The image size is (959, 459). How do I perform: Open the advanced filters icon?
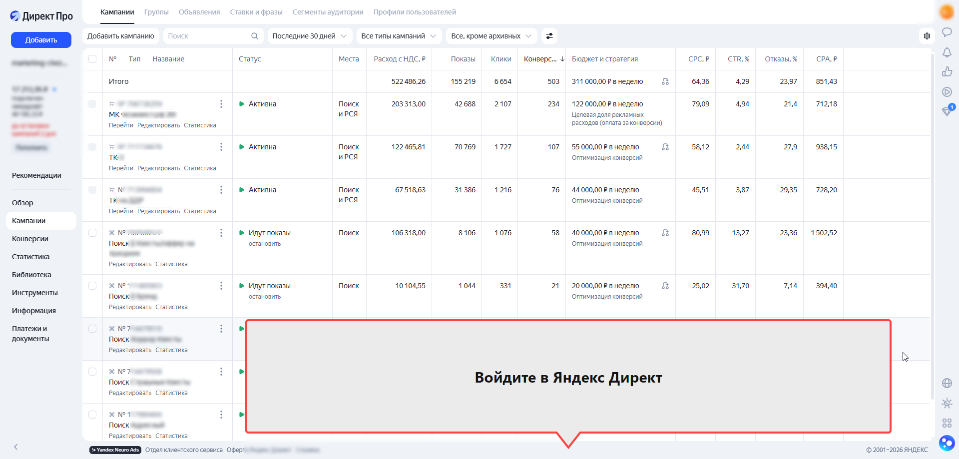point(549,36)
